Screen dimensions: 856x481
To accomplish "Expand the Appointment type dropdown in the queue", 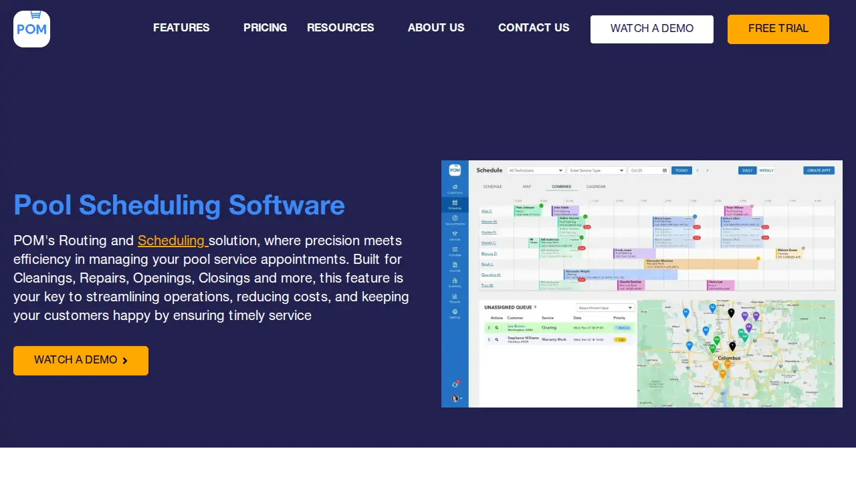I will click(605, 308).
